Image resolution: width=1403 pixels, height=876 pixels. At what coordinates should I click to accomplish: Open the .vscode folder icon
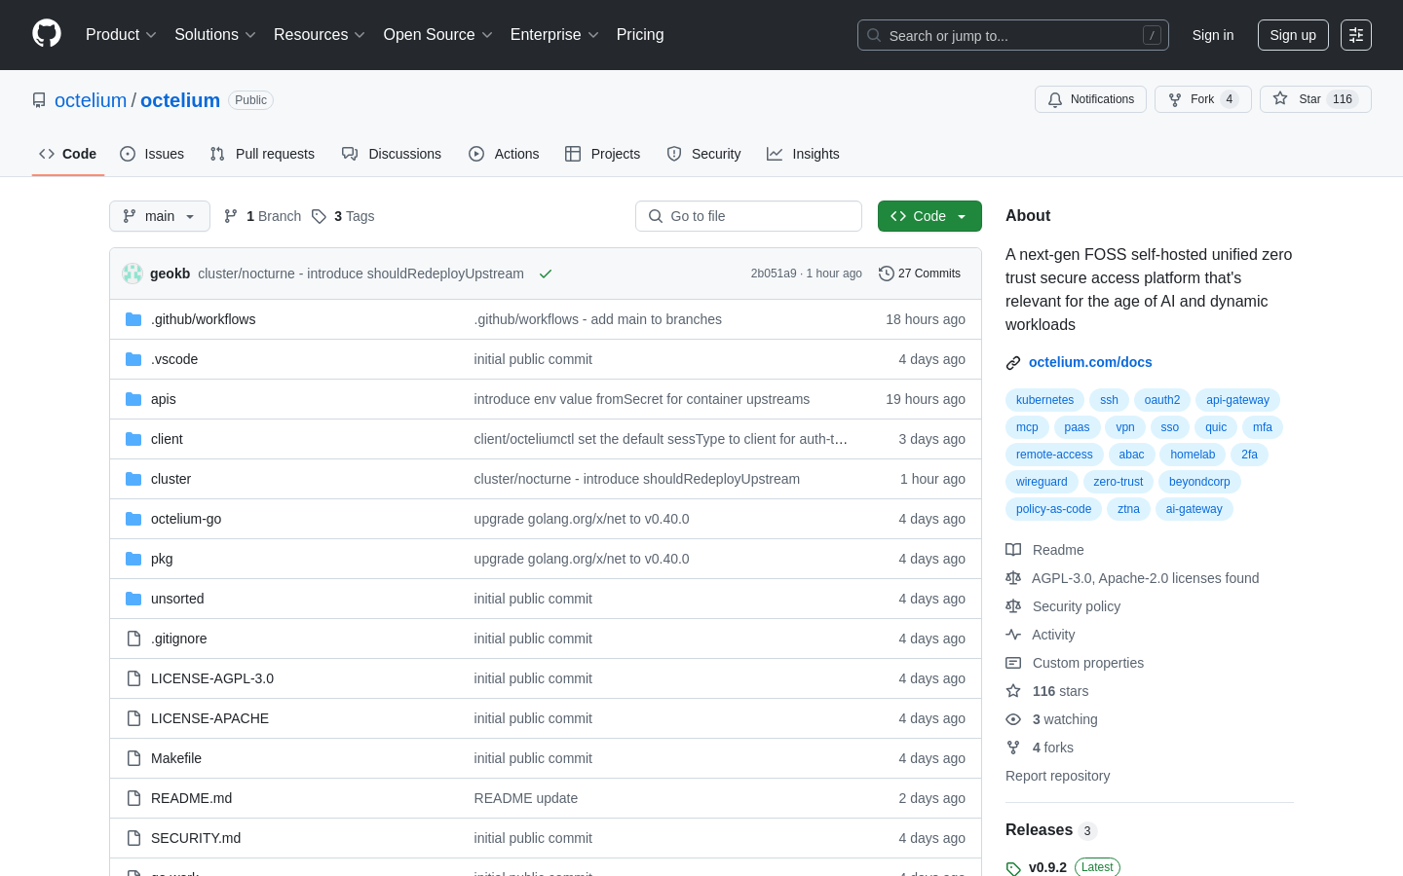click(x=133, y=359)
